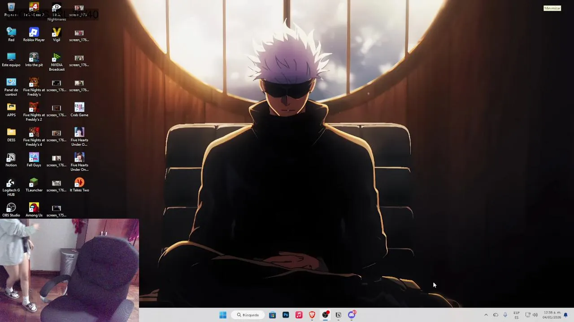Viewport: 574px width, 322px height.
Task: Switch to Notion on the taskbar
Action: pyautogui.click(x=339, y=315)
